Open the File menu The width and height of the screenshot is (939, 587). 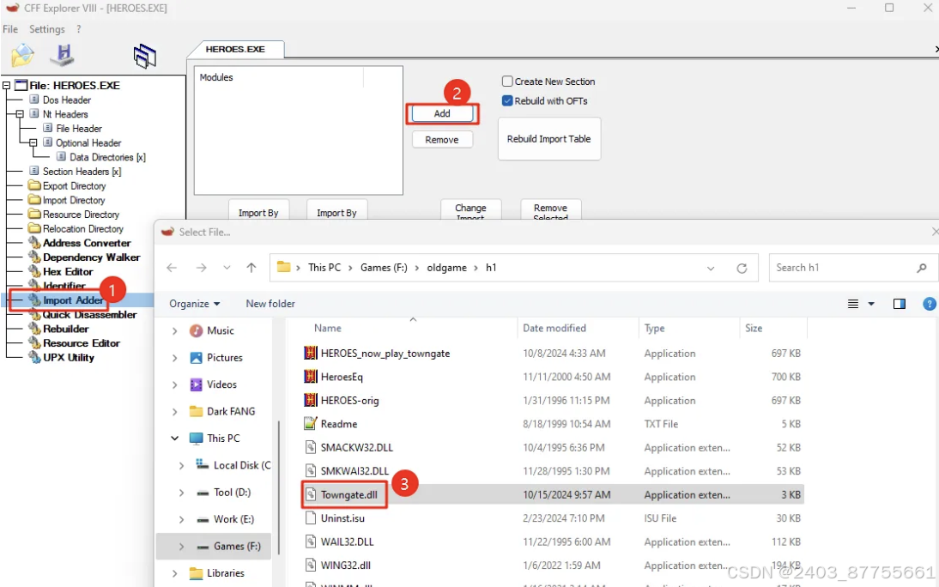pos(10,29)
